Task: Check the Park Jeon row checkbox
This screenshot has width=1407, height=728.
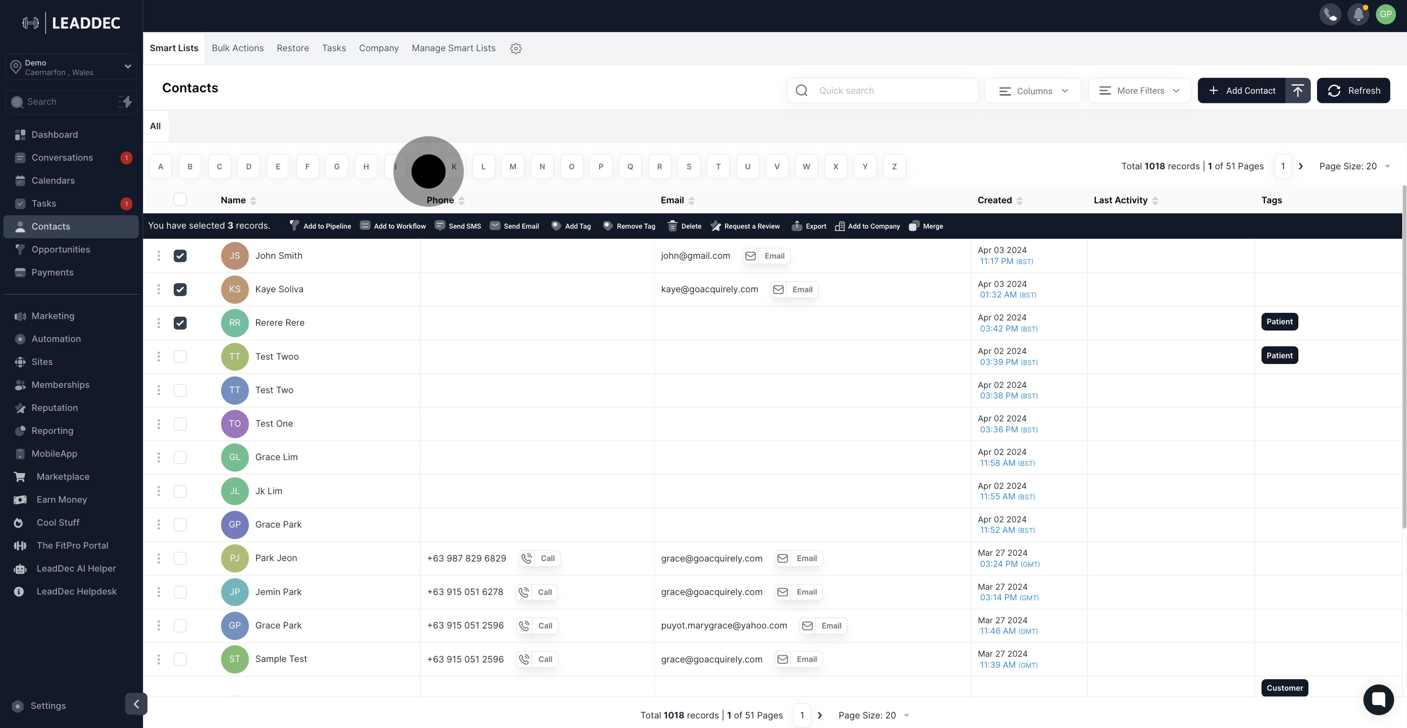Action: pyautogui.click(x=180, y=558)
